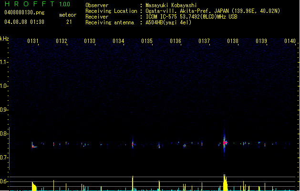Click the 0.6 kHz axis label
Viewport: 300px width, 191px height.
pos(4,181)
